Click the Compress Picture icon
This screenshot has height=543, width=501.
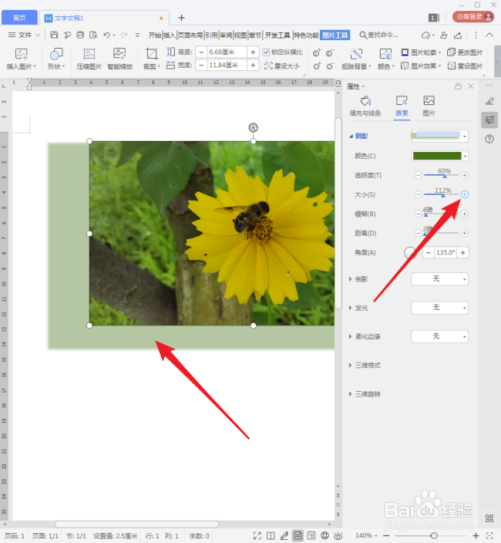[x=89, y=54]
